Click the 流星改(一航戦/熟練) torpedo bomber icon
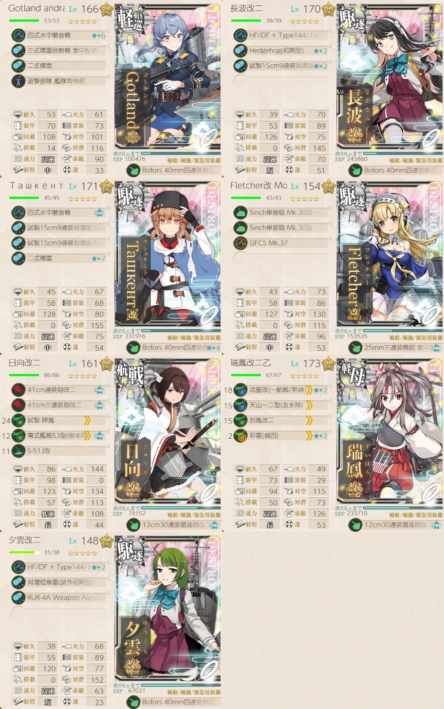The height and width of the screenshot is (709, 444). pos(240,390)
